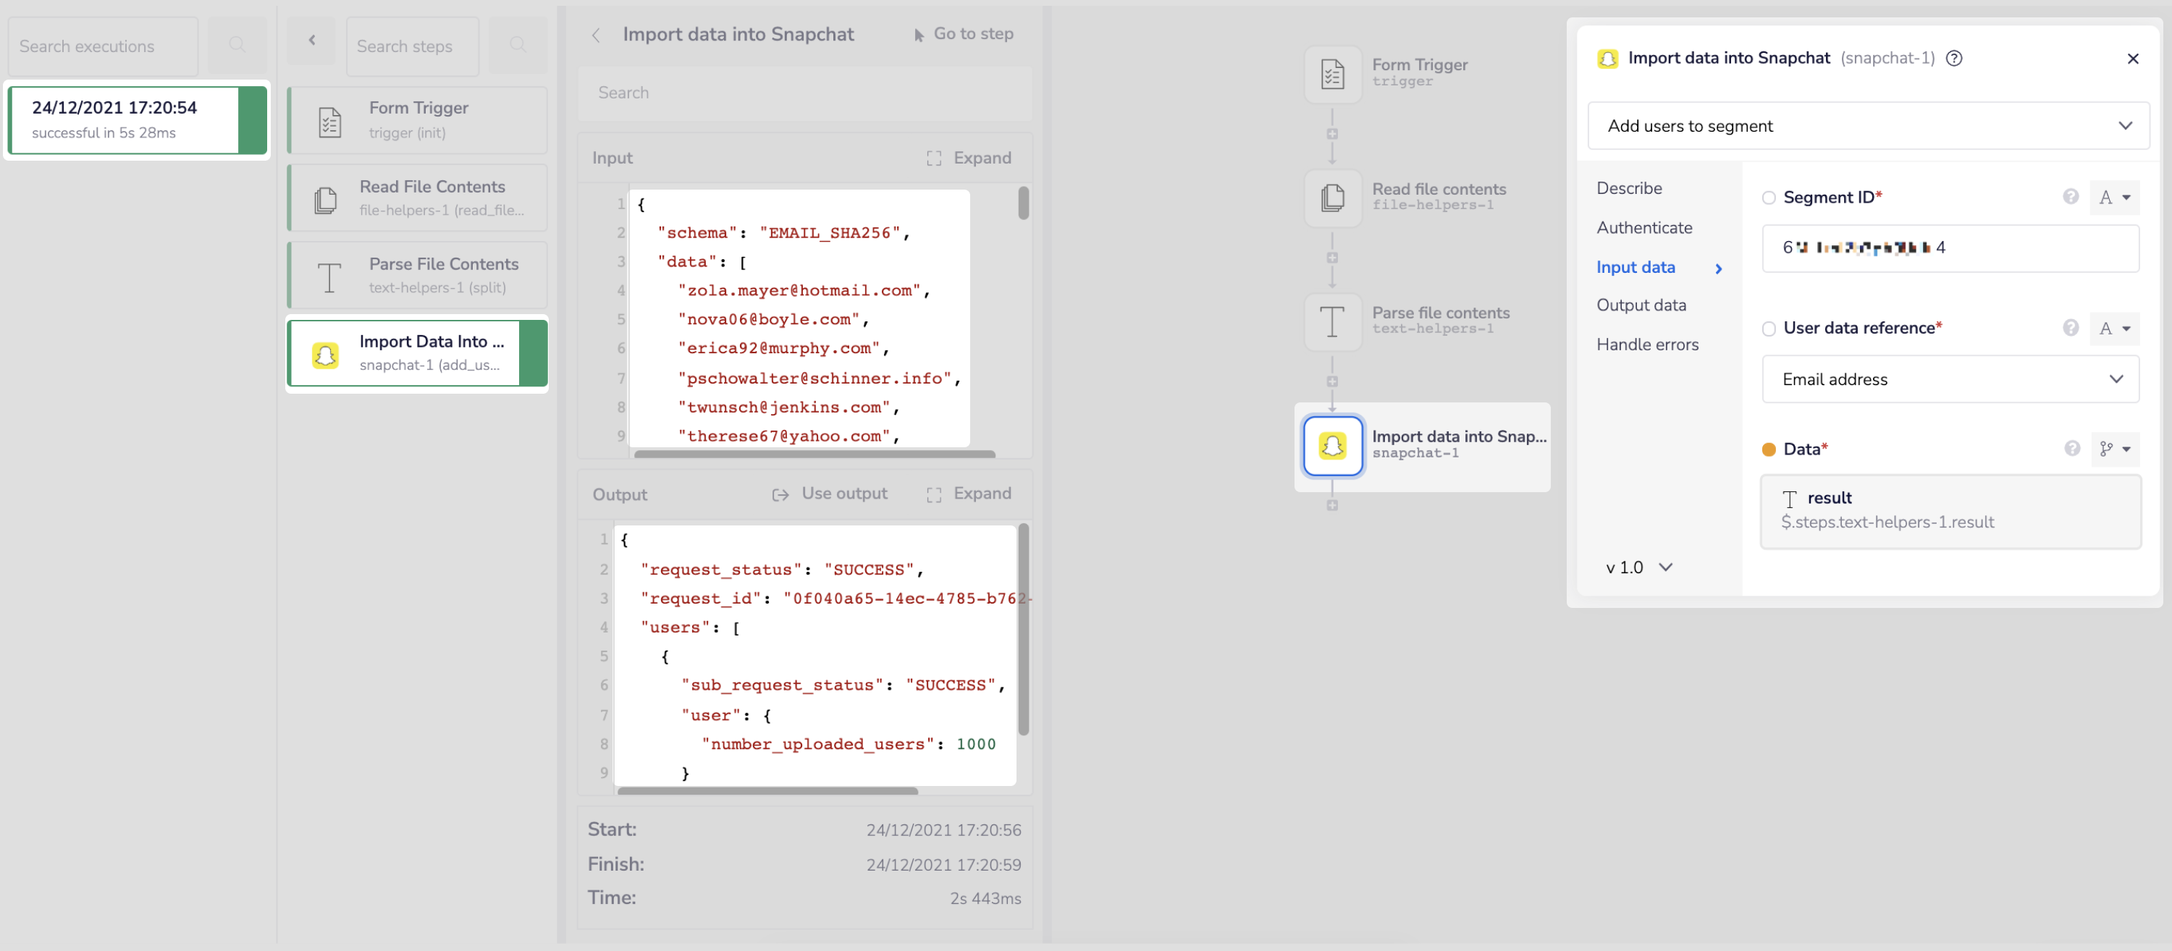Open the Email address dropdown

(x=1950, y=379)
